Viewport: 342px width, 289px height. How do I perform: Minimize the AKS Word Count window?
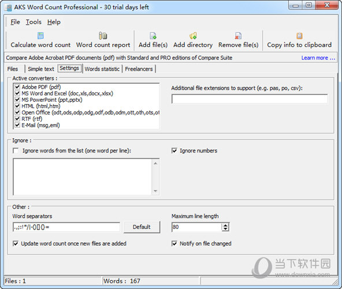point(296,5)
